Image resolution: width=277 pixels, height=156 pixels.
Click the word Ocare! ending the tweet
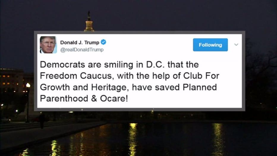click(114, 98)
